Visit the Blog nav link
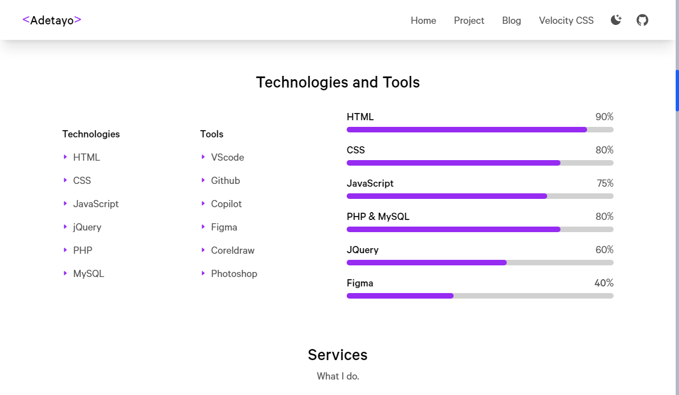Viewport: 679px width, 395px height. pyautogui.click(x=512, y=20)
